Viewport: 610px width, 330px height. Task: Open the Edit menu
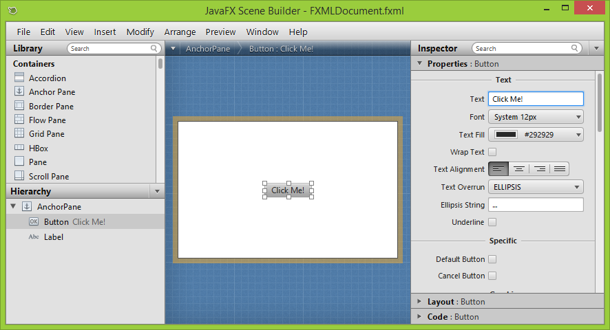48,32
